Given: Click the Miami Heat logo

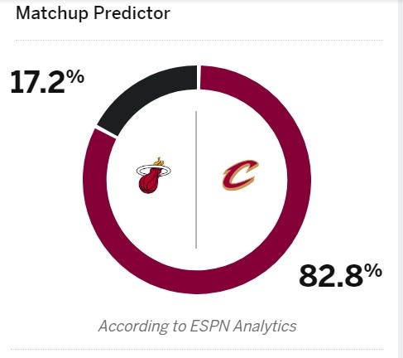Looking at the screenshot, I should coord(154,176).
